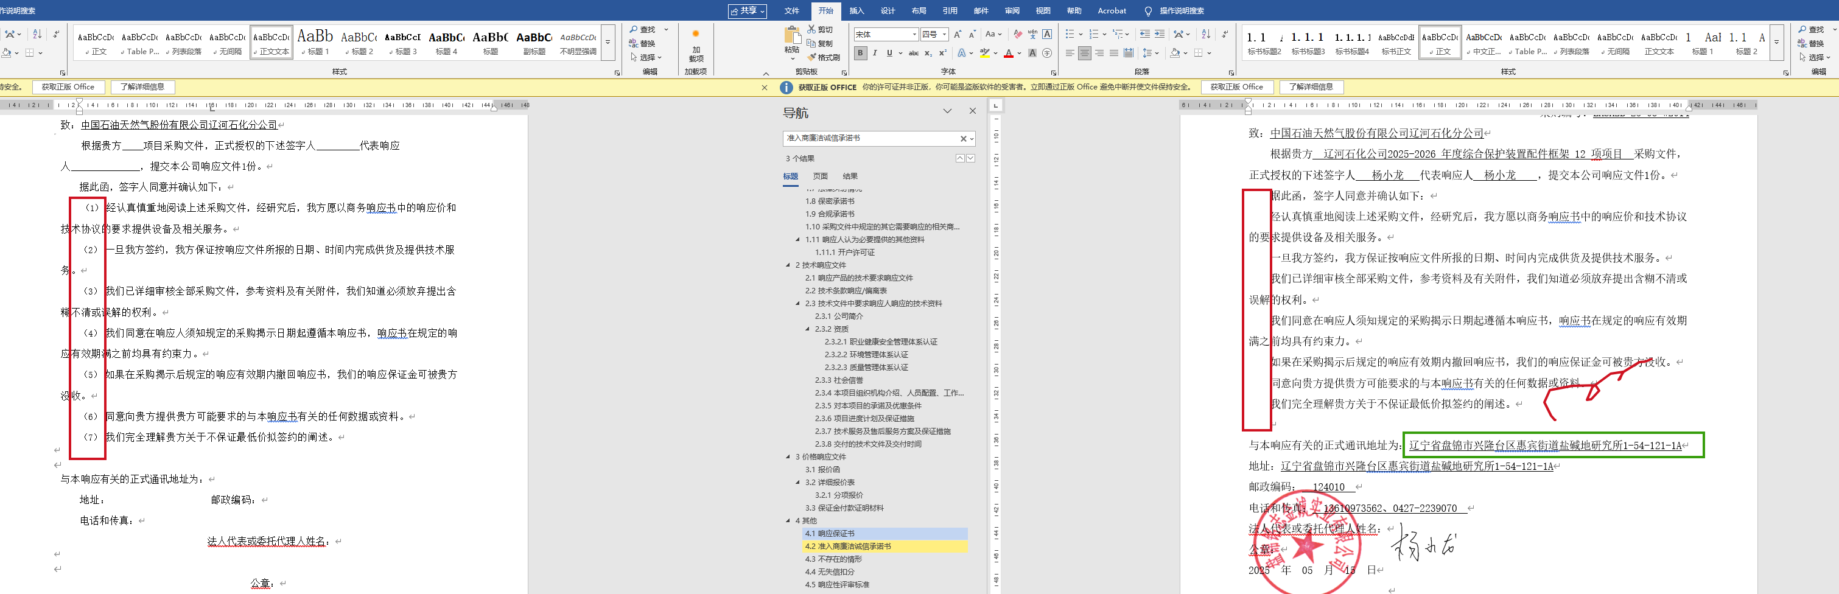
Task: Click the Sort icon in left window
Action: pyautogui.click(x=37, y=34)
